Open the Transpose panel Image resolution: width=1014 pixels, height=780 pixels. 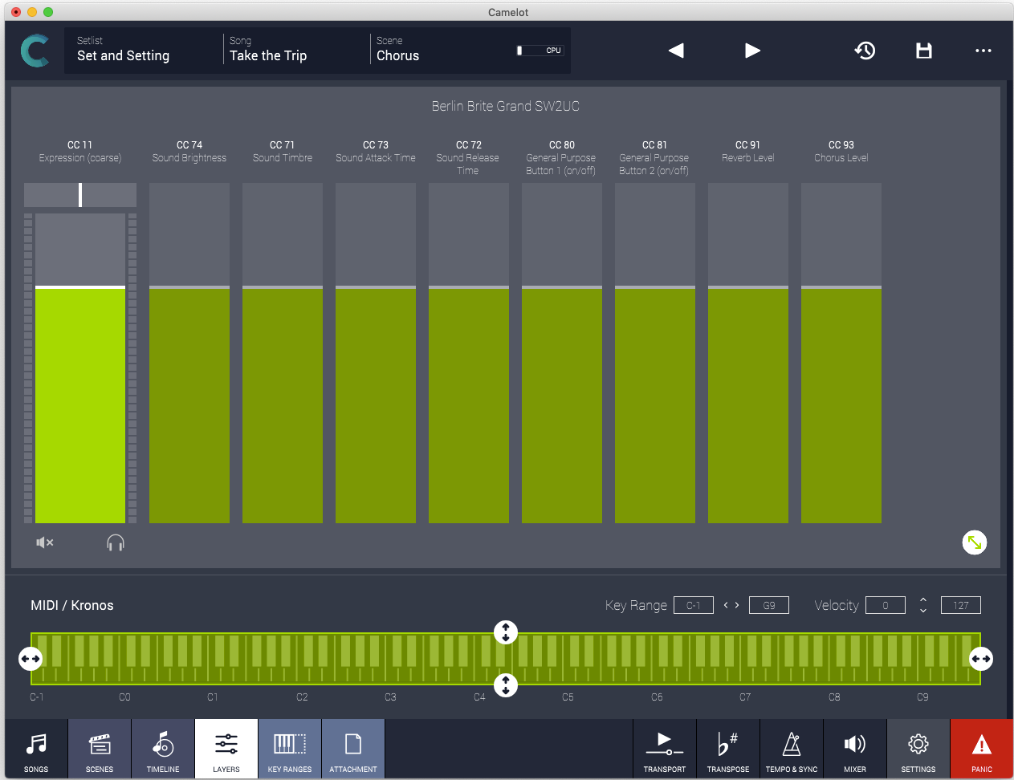728,750
